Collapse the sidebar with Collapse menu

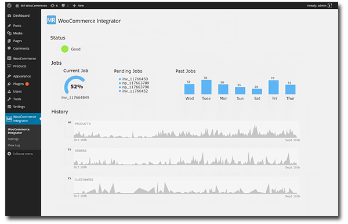[x=20, y=154]
